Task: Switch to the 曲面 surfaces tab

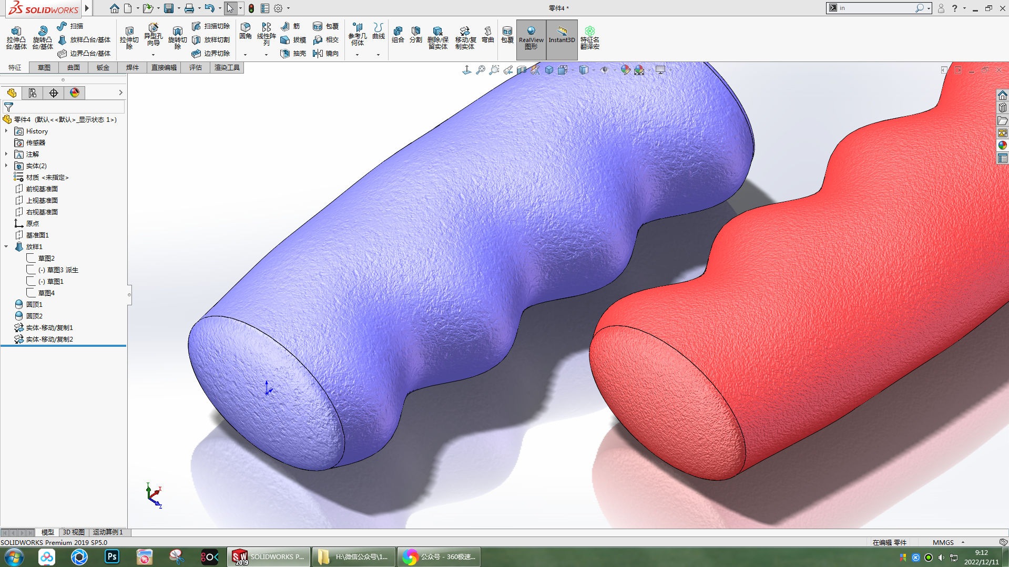Action: 74,68
